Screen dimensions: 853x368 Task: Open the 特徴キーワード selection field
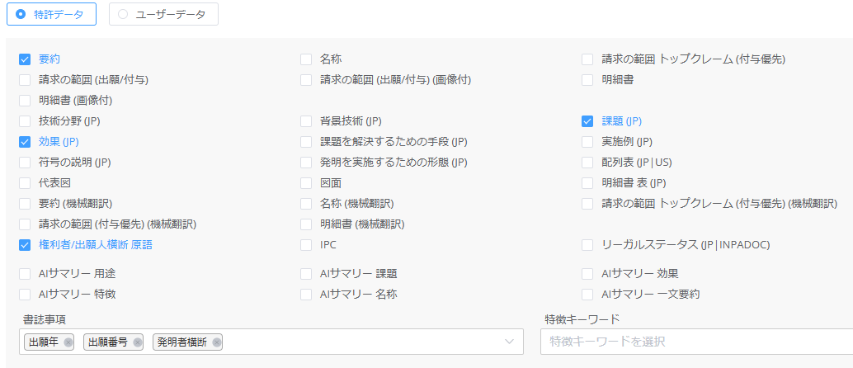pyautogui.click(x=693, y=342)
